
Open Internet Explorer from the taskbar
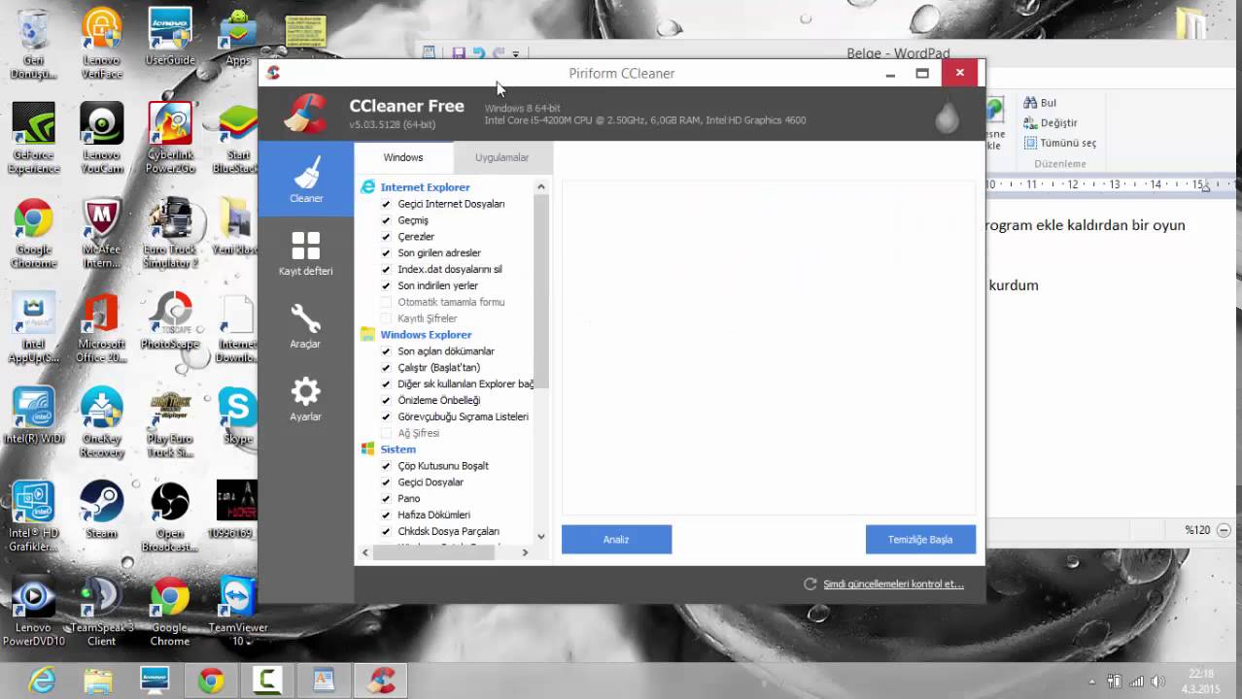coord(42,681)
